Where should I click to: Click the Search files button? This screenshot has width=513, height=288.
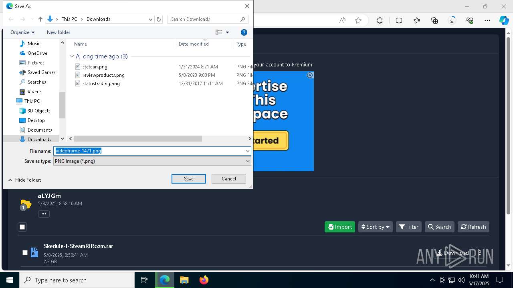[440, 227]
